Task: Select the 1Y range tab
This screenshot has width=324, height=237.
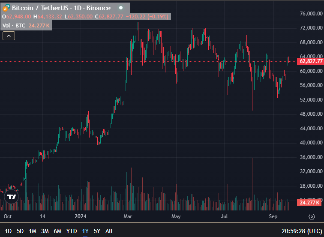Action: 85,231
